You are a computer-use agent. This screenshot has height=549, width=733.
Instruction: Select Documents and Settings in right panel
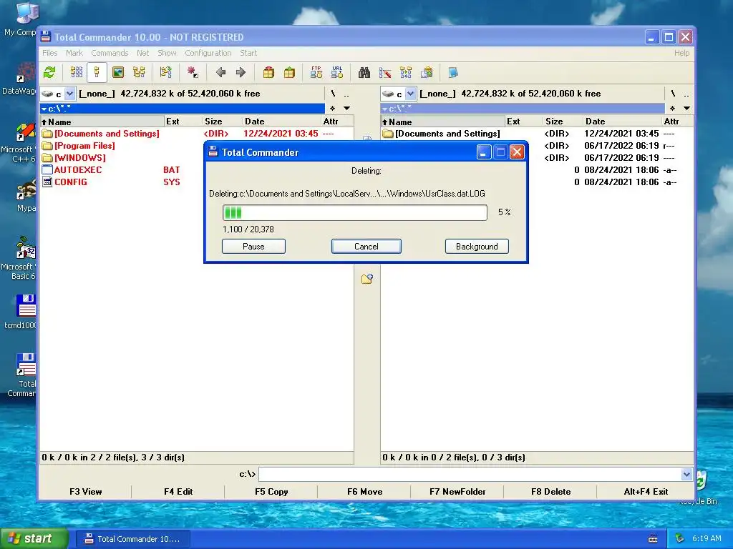pos(447,134)
